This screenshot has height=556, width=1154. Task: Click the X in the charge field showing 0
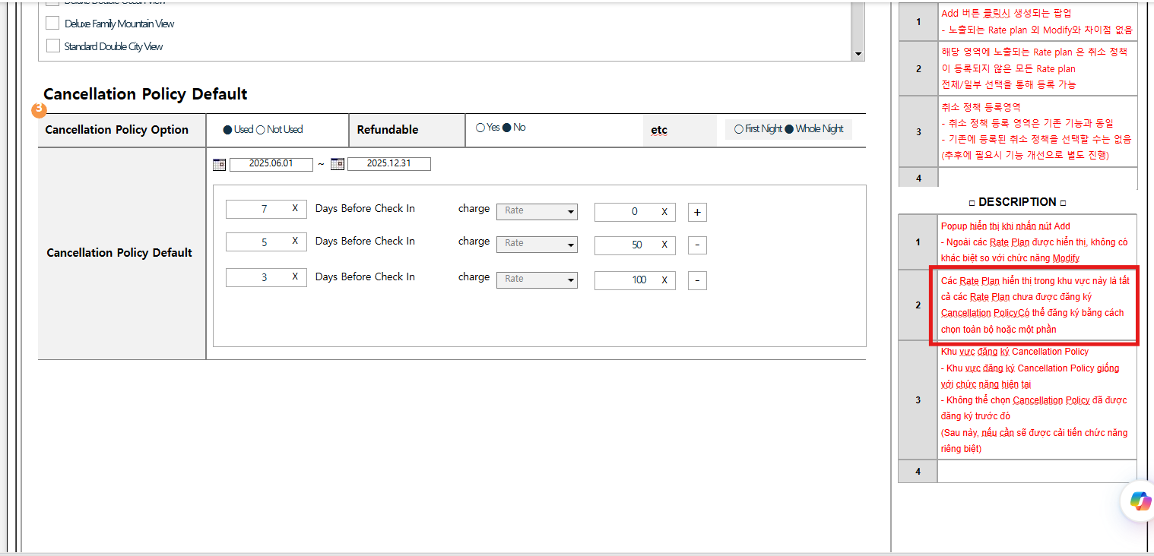click(x=664, y=212)
